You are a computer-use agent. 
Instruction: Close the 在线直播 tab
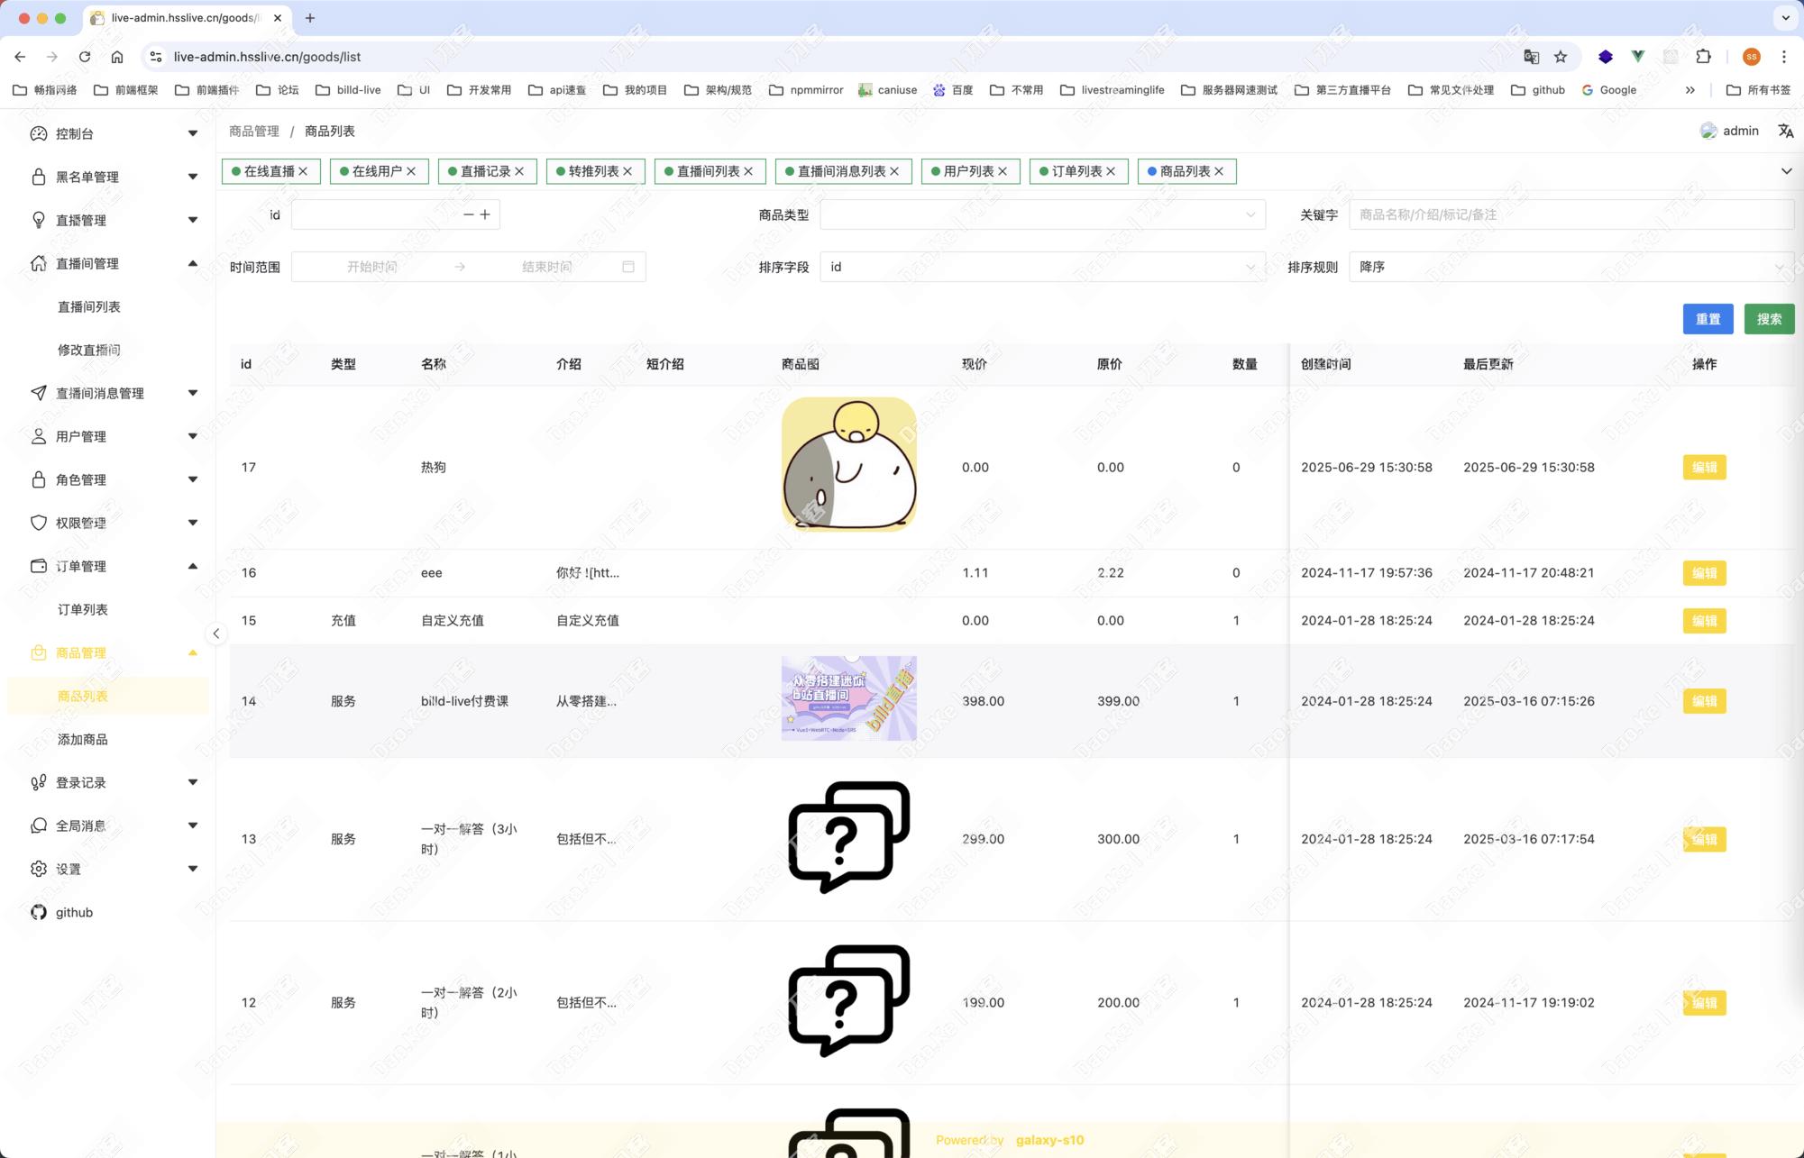tap(303, 171)
